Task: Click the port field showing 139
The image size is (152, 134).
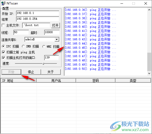Action: [x=52, y=58]
